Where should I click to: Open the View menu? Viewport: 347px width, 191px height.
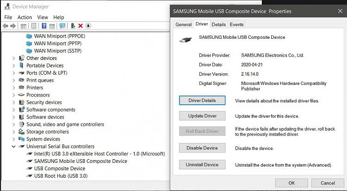(43, 17)
